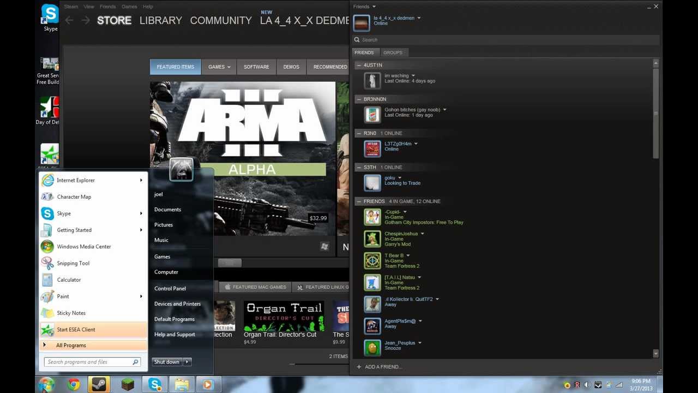
Task: Open the DEMOS store tab
Action: click(291, 67)
